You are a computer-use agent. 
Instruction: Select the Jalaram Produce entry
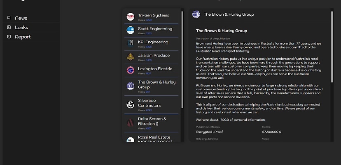pyautogui.click(x=152, y=57)
